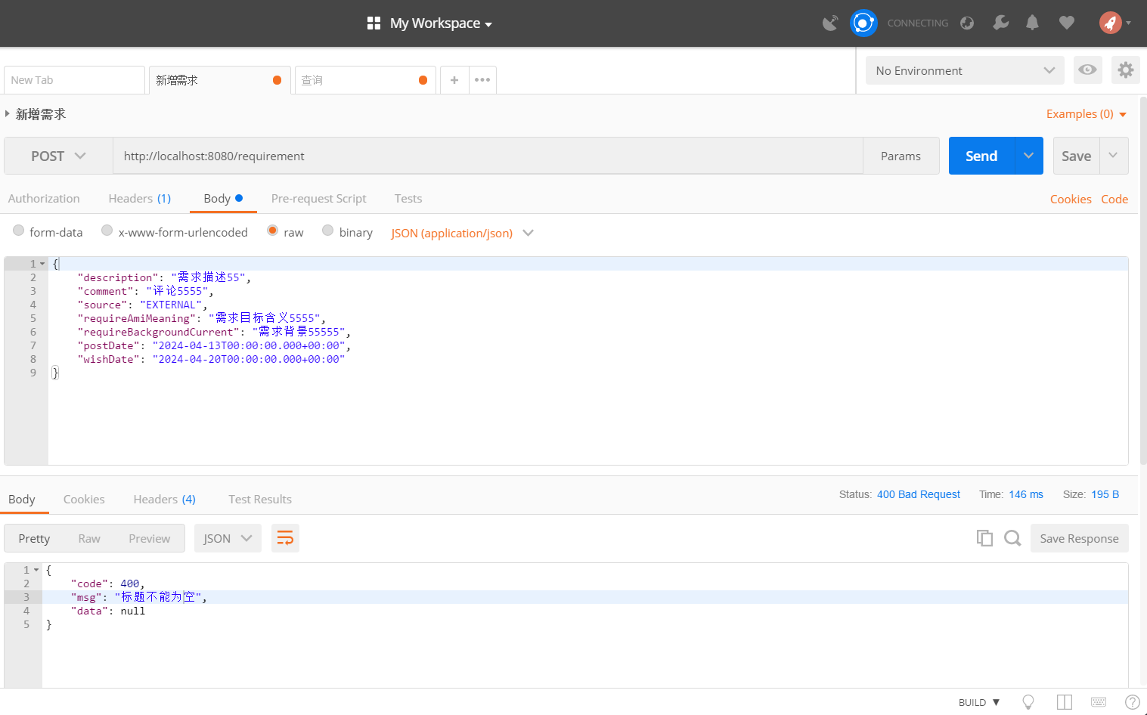The height and width of the screenshot is (715, 1147).
Task: Open the notifications bell
Action: coord(1032,23)
